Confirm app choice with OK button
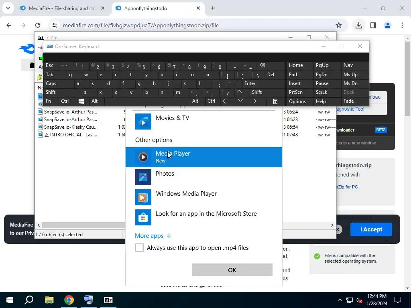The image size is (411, 308). point(232,270)
